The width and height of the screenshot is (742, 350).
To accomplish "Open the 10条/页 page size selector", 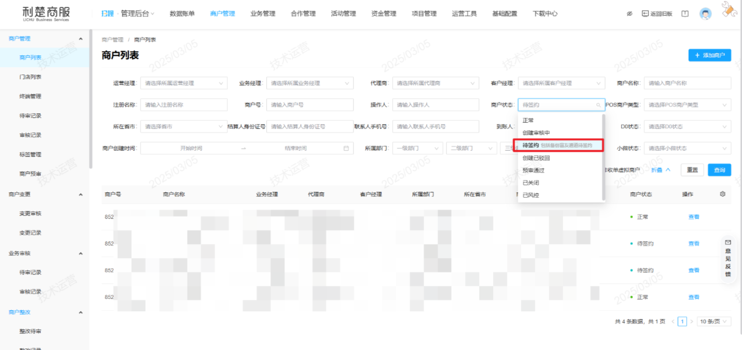I will (714, 322).
